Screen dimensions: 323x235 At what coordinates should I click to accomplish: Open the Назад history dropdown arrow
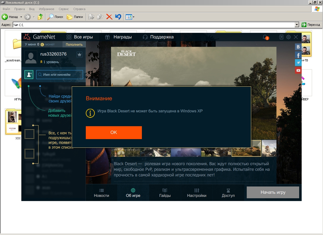tap(21, 17)
